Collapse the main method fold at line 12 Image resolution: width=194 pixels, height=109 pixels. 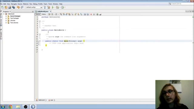pos(40,41)
